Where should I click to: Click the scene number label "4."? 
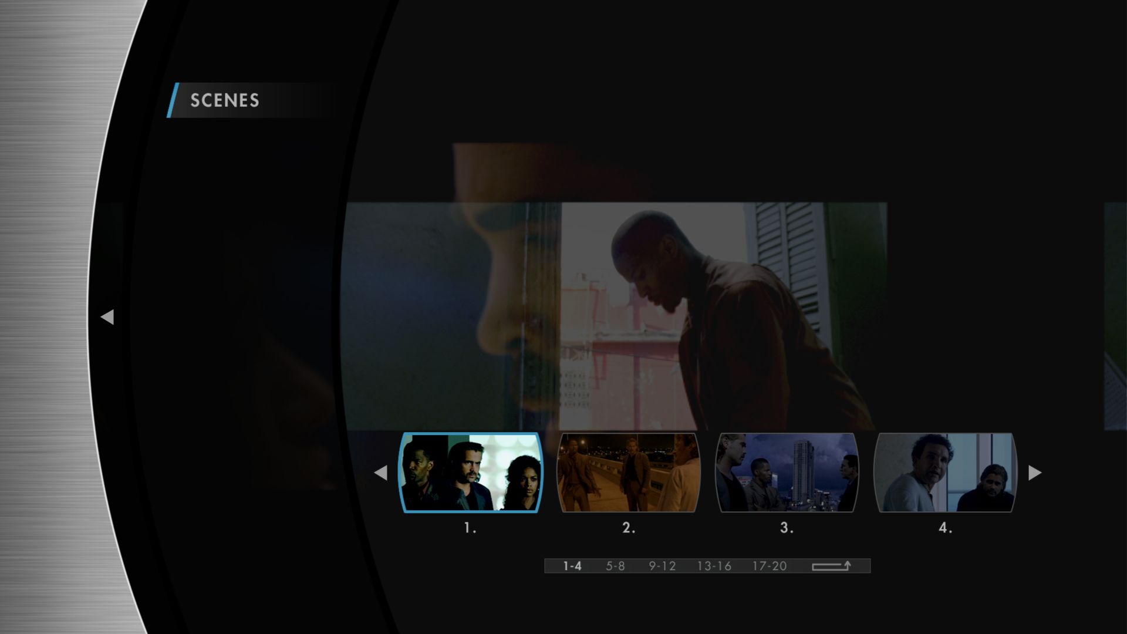[945, 528]
